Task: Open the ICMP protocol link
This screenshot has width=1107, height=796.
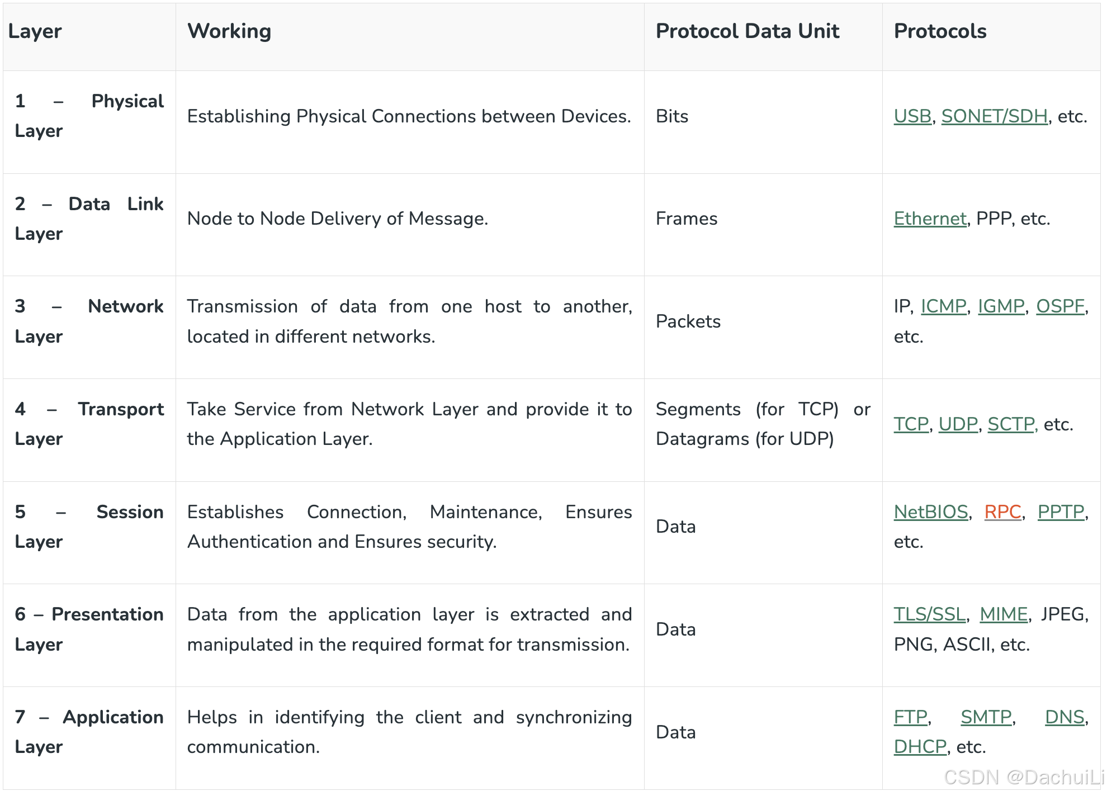Action: pyautogui.click(x=944, y=306)
